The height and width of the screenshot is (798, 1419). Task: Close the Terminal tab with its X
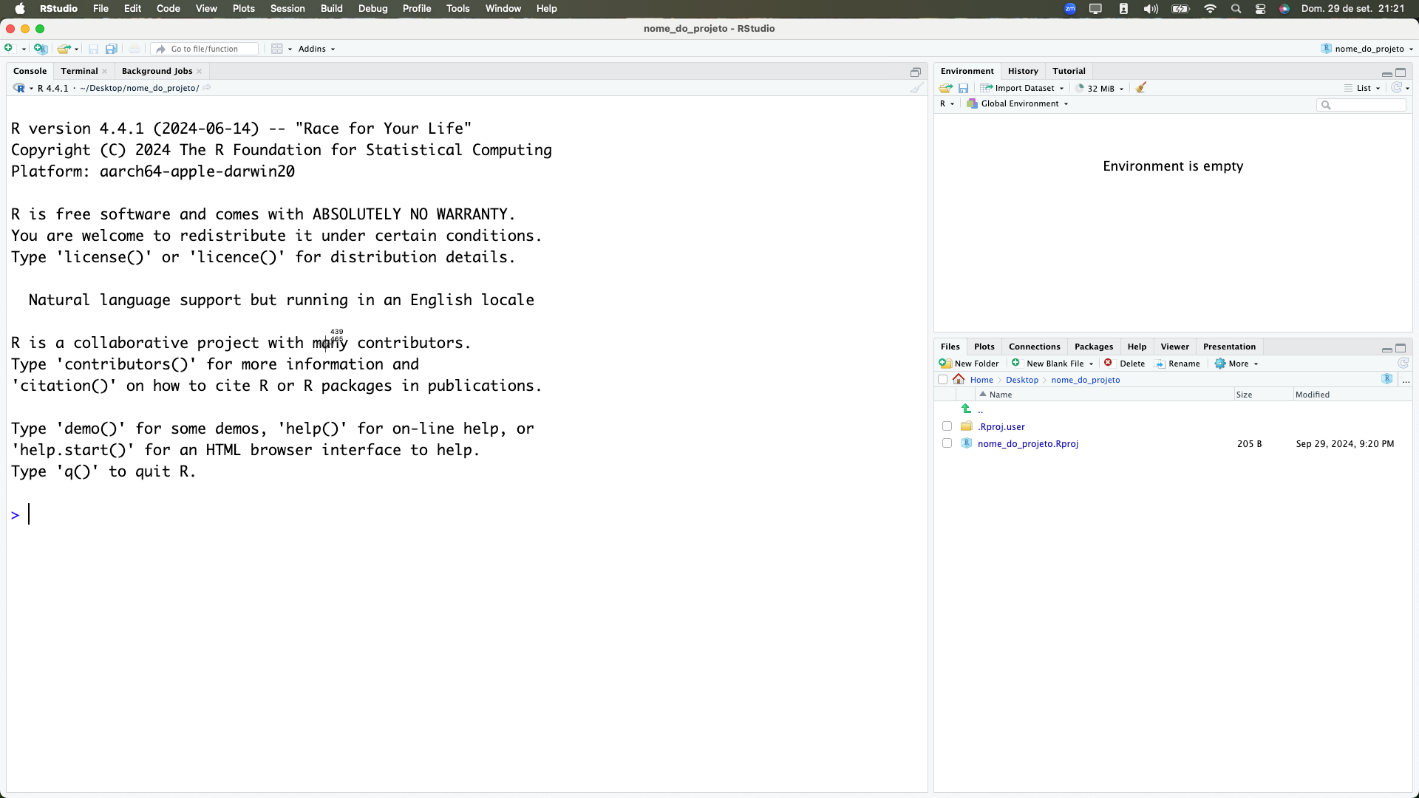click(105, 72)
